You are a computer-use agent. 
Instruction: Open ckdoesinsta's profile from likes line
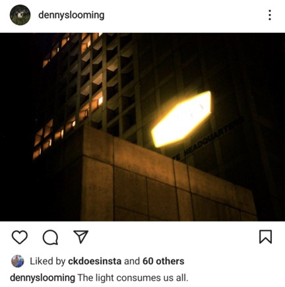94,261
